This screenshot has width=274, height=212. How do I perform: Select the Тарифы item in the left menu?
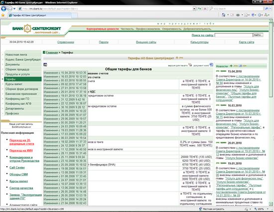(x=23, y=79)
